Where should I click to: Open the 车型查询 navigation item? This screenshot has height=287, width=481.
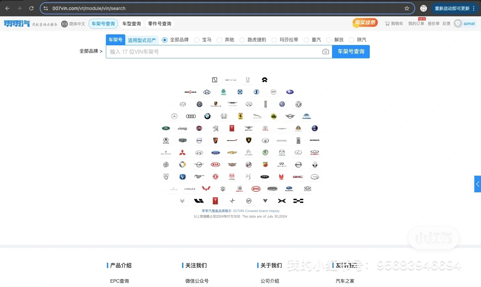tap(131, 24)
